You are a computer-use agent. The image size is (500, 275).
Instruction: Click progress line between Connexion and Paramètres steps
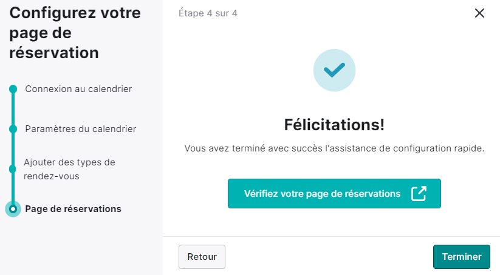point(13,109)
